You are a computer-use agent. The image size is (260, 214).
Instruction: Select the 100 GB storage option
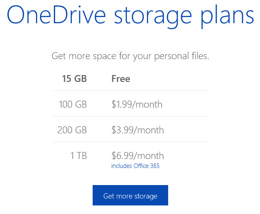73,104
